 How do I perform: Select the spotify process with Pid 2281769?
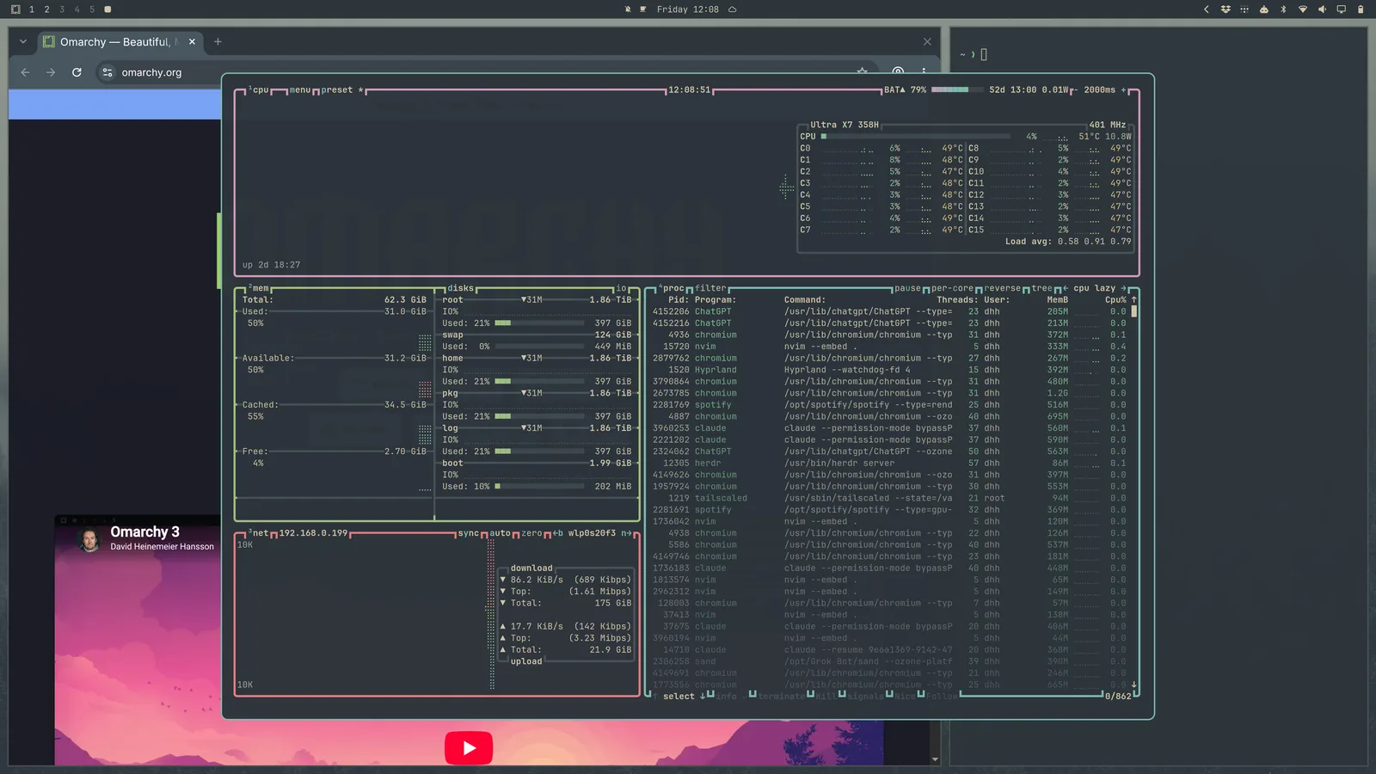889,405
